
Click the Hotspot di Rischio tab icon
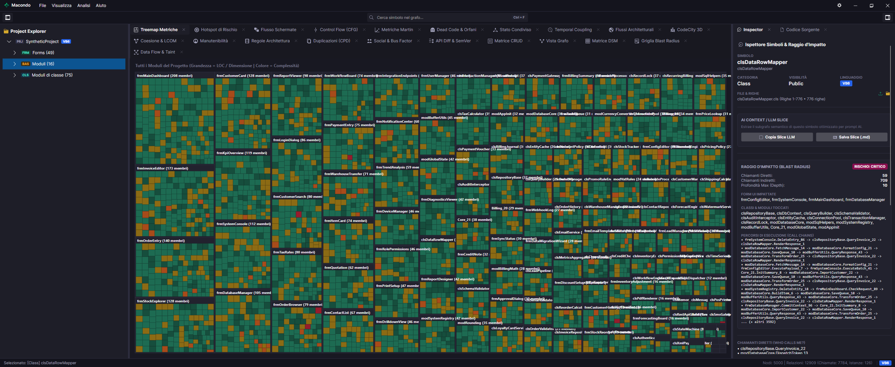pos(197,30)
